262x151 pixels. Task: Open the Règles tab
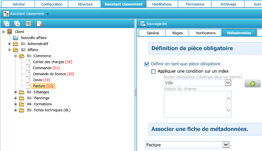(177, 33)
